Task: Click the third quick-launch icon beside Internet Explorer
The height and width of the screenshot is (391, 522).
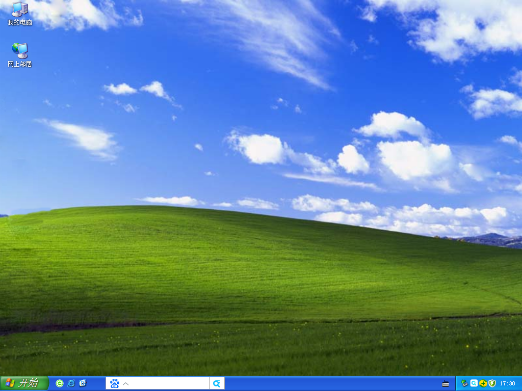Action: (83, 383)
